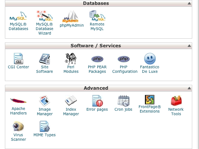
Task: Open the MIME Types document icon
Action: (x=45, y=126)
